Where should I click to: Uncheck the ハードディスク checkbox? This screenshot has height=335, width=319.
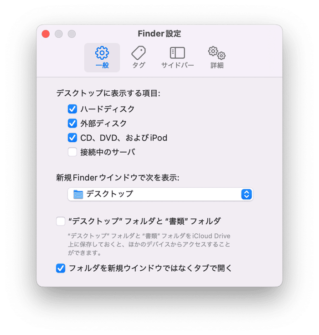click(72, 109)
